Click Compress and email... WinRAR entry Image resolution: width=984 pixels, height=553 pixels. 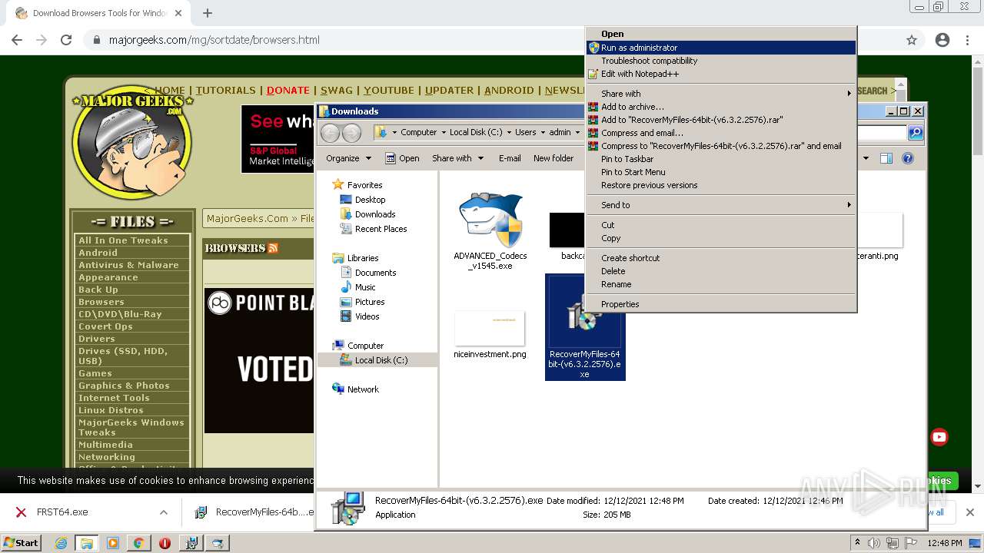721,133
